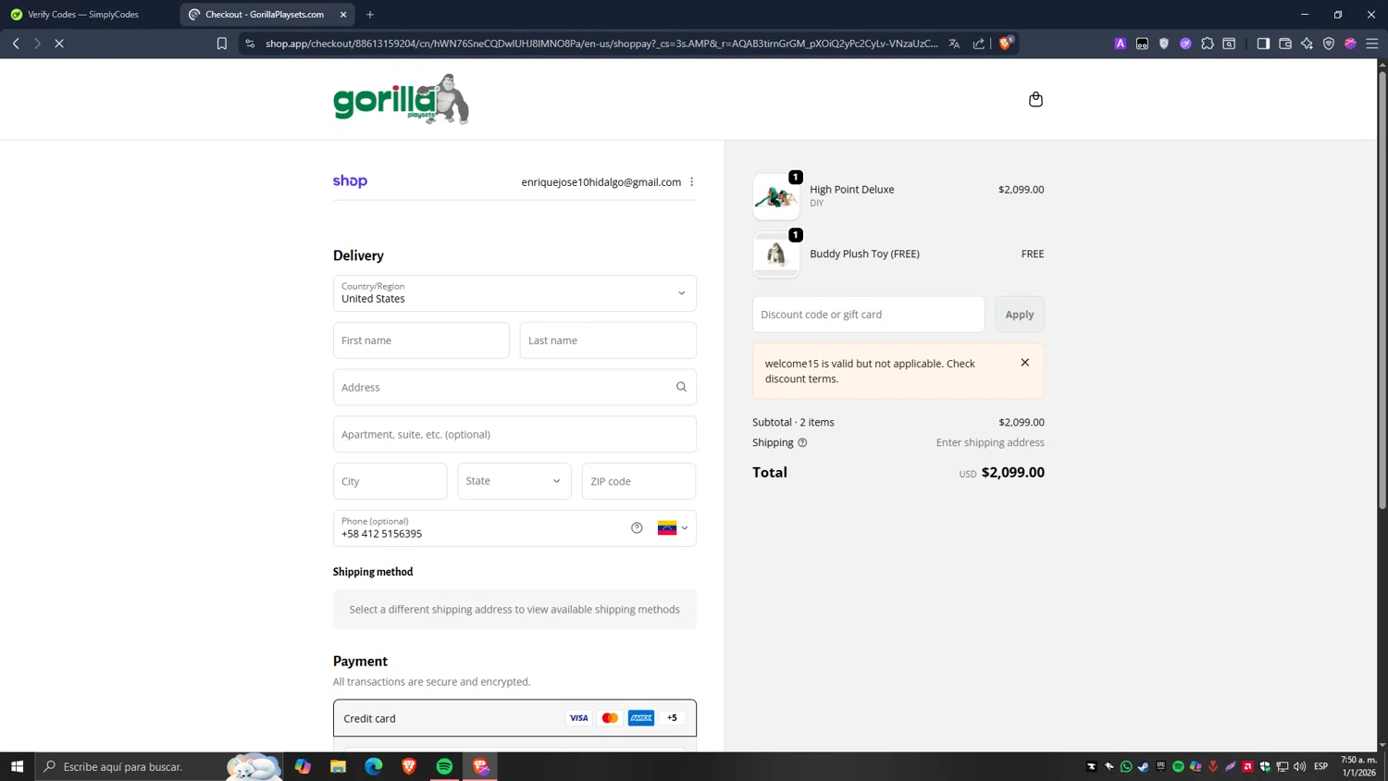Focus the First name field
The height and width of the screenshot is (781, 1388).
(421, 341)
